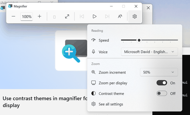Go to previous sentence button
190x115 pixels.
pyautogui.click(x=82, y=17)
